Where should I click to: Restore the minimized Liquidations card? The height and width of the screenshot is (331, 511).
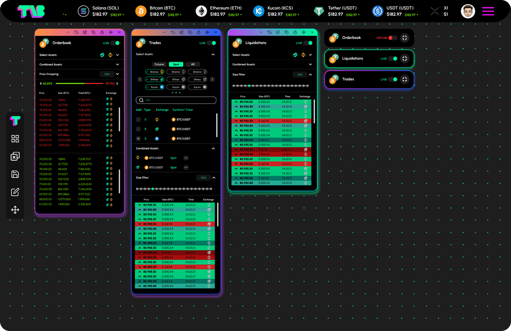pyautogui.click(x=404, y=59)
